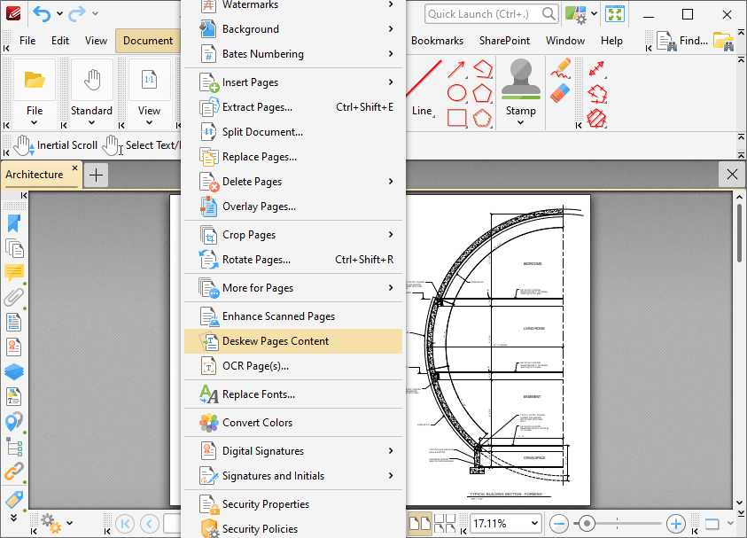The width and height of the screenshot is (747, 538).
Task: Go to the first page button
Action: point(125,524)
